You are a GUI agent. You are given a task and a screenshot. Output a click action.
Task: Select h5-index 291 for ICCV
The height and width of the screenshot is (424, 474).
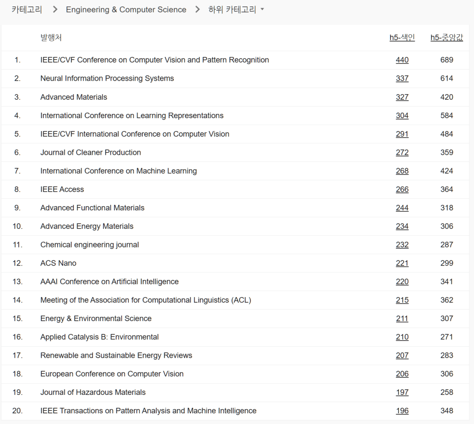click(x=402, y=134)
